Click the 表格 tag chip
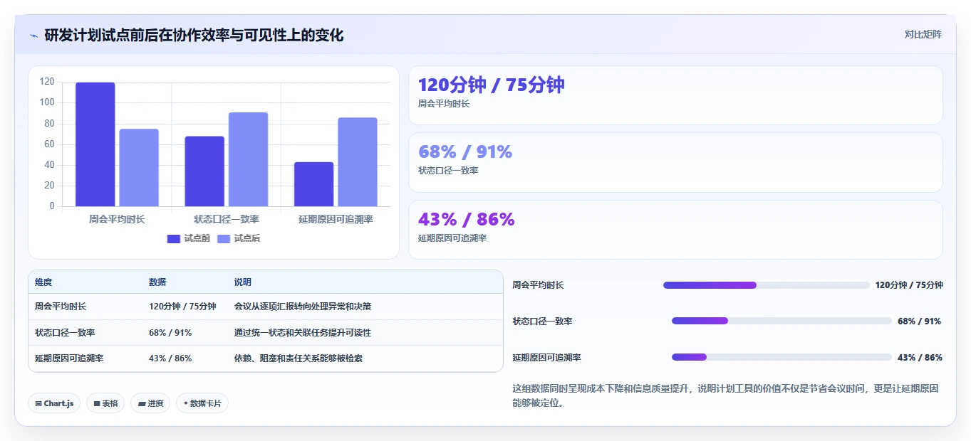The image size is (971, 441). click(x=105, y=403)
